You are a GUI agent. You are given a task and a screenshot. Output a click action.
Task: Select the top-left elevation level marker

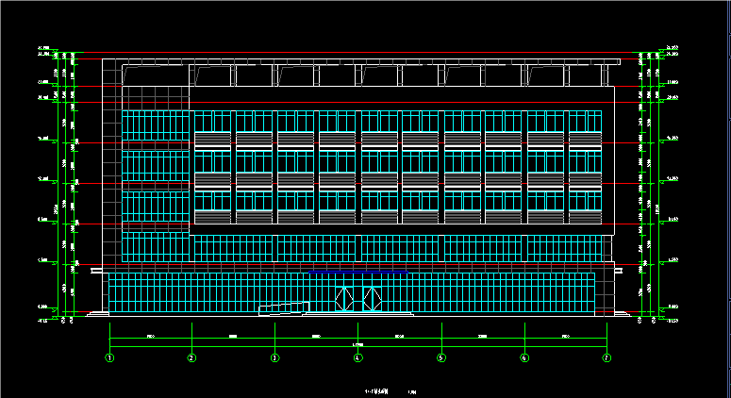(x=46, y=48)
